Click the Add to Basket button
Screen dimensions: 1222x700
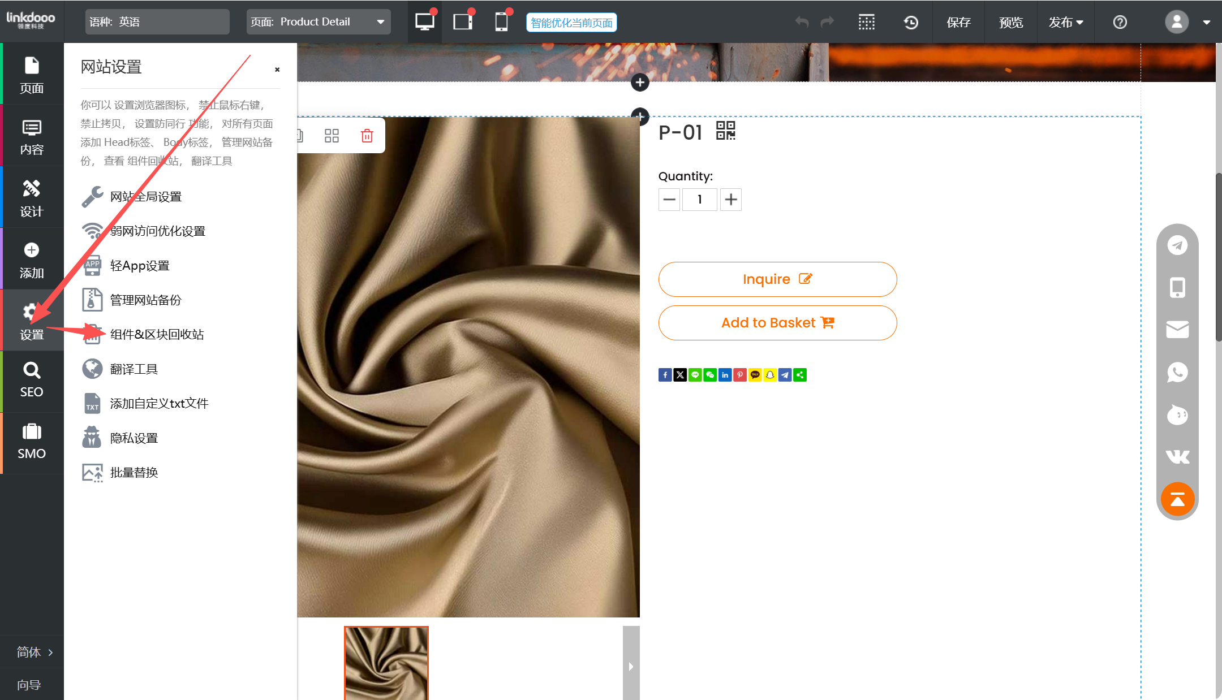[777, 323]
